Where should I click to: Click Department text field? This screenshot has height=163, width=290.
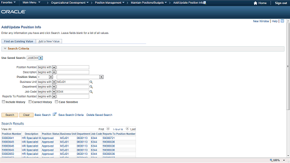tap(73, 87)
